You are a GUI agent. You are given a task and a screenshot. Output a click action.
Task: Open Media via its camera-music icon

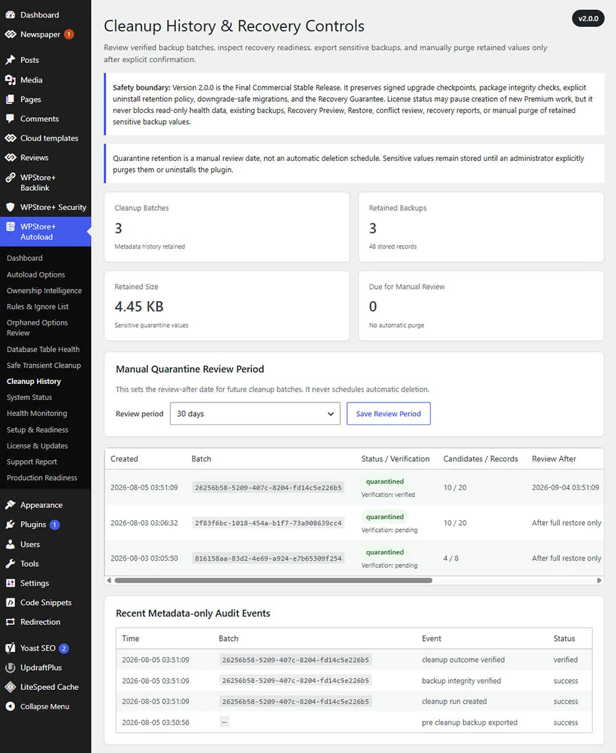10,79
